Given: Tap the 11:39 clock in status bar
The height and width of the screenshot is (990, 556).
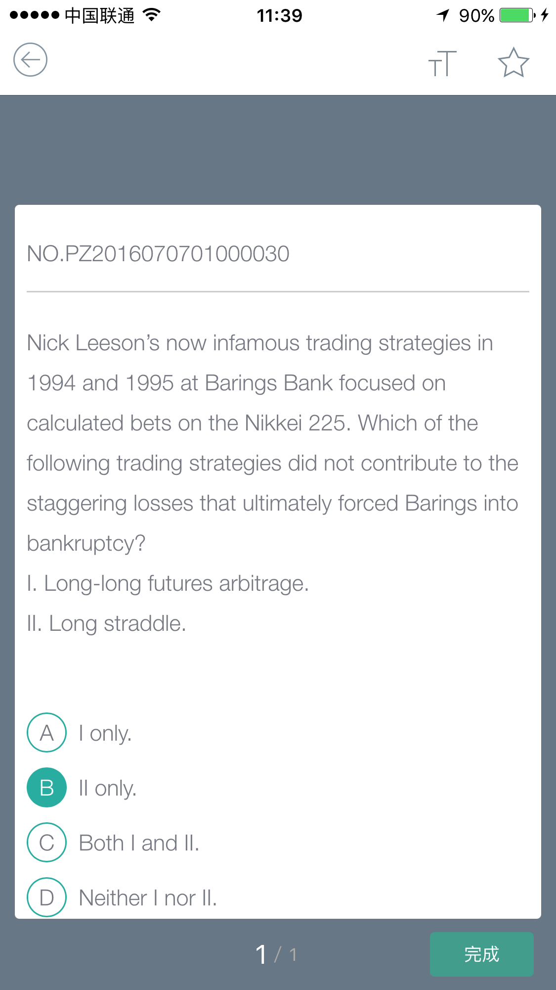Looking at the screenshot, I should click(x=279, y=15).
